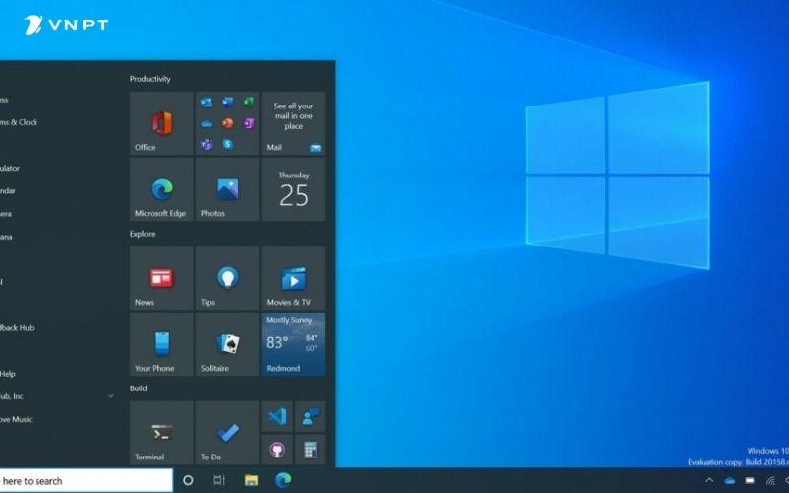This screenshot has height=493, width=789.
Task: Click the OneDrive cloud tray icon
Action: 729,480
